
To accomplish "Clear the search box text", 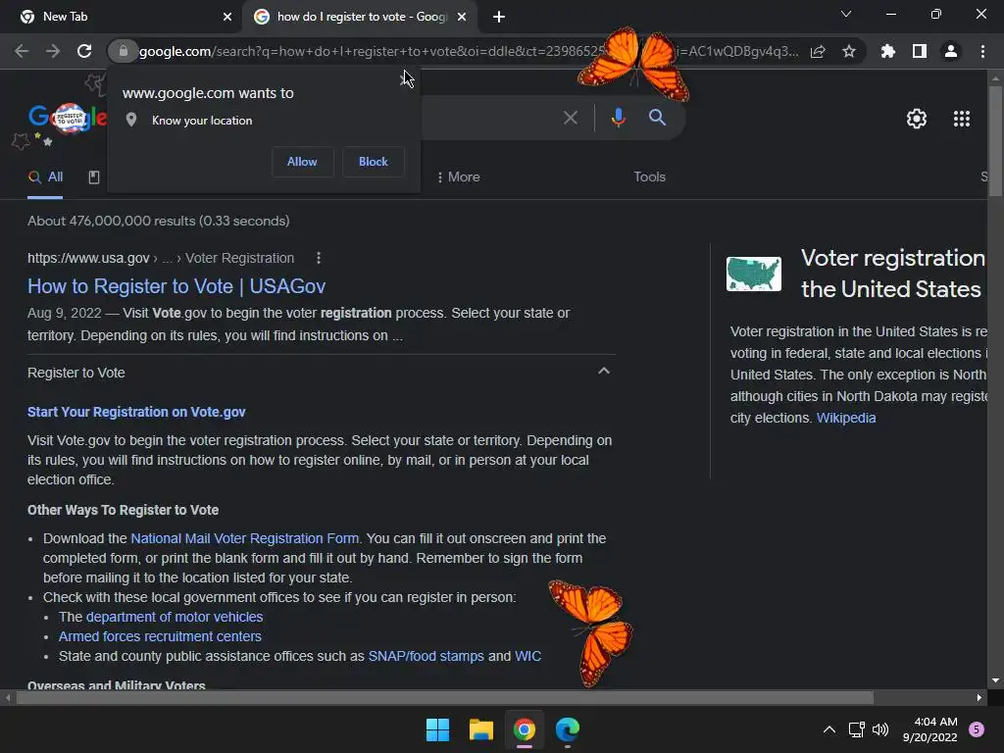I will pyautogui.click(x=570, y=118).
